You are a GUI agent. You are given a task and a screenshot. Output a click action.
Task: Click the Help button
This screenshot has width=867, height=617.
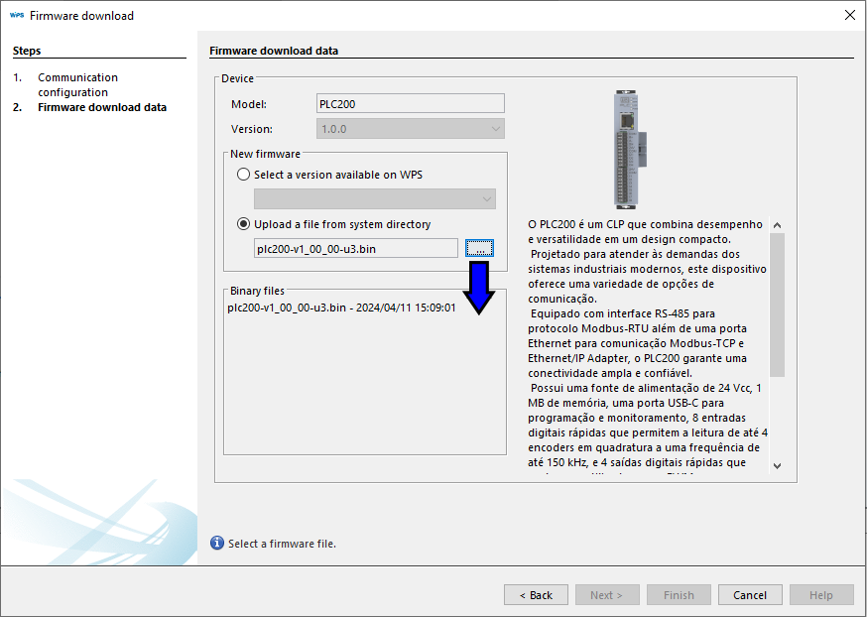(x=820, y=595)
